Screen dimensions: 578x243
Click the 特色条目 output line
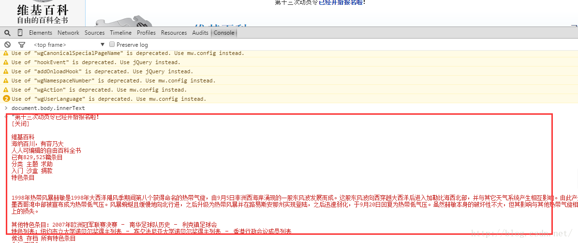point(23,177)
